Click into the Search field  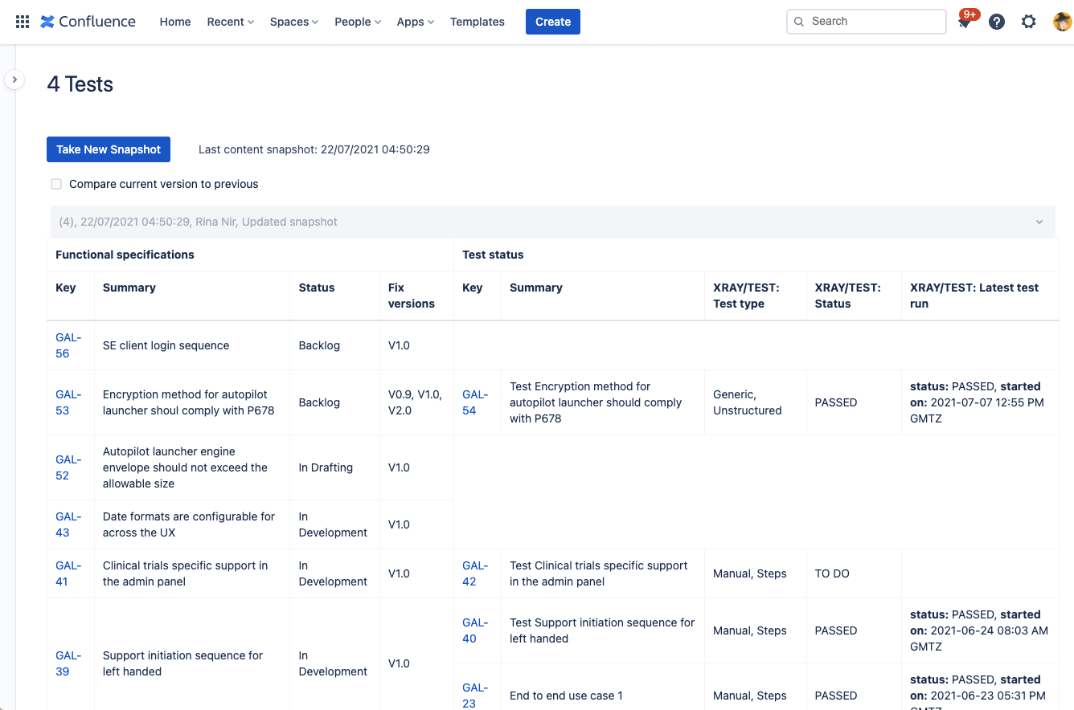(867, 22)
